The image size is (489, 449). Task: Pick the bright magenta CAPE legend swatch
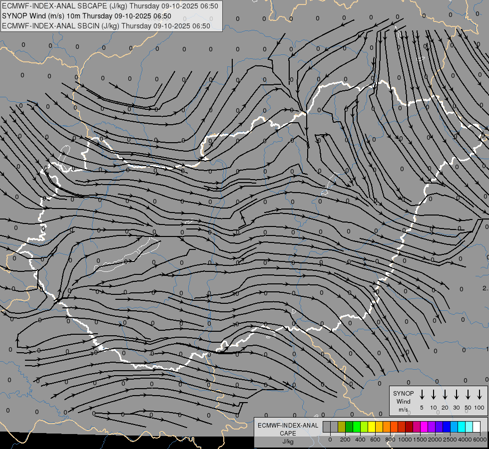(425, 427)
